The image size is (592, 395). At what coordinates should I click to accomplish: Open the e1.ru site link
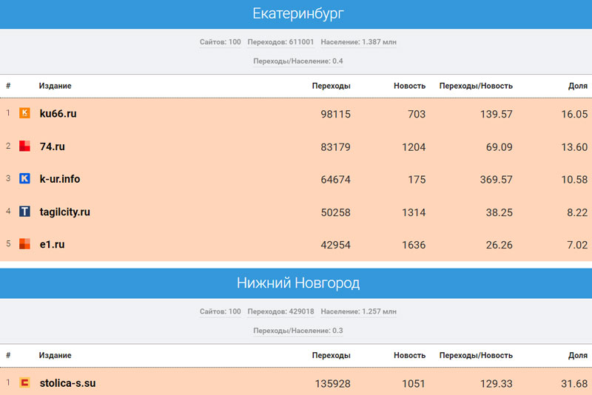pyautogui.click(x=52, y=244)
